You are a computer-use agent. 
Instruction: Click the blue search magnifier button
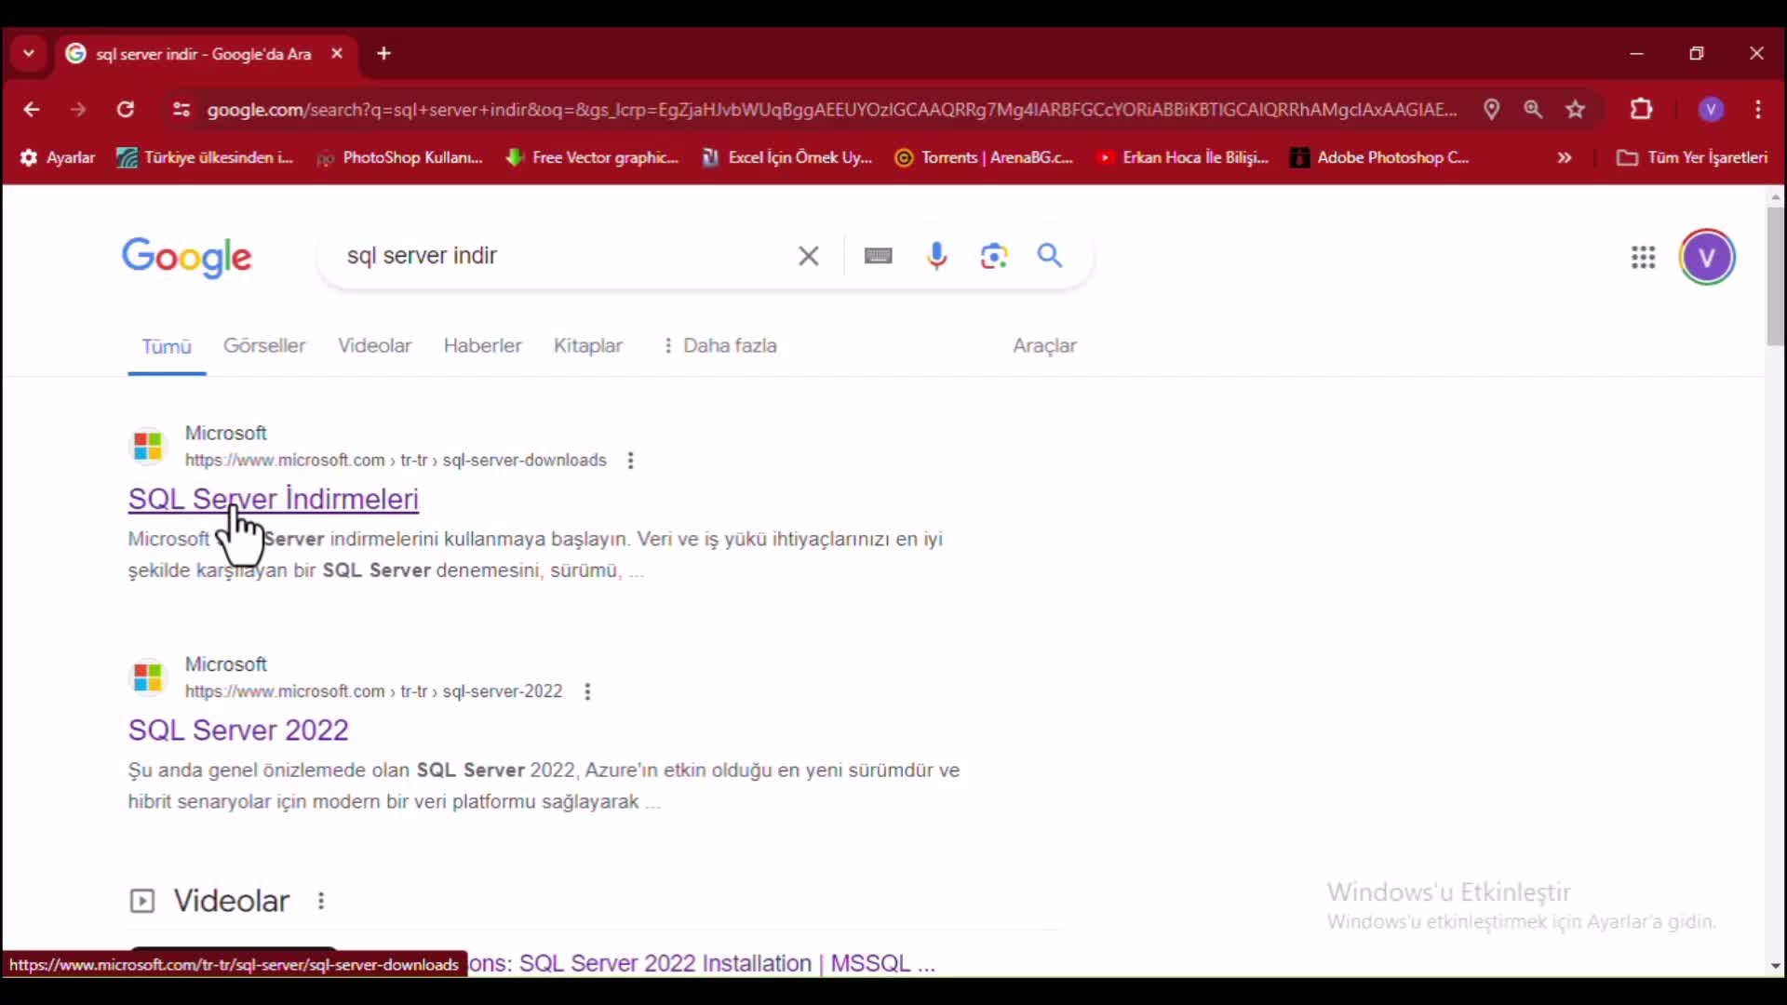1050,256
